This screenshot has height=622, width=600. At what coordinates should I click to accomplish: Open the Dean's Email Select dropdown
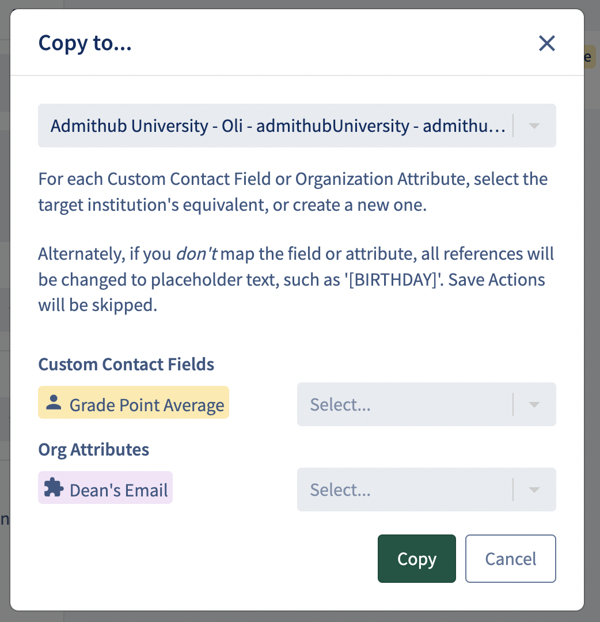click(426, 490)
